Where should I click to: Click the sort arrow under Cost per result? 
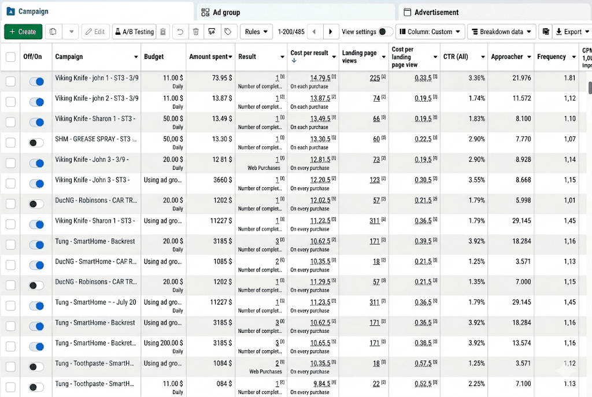[x=294, y=60]
